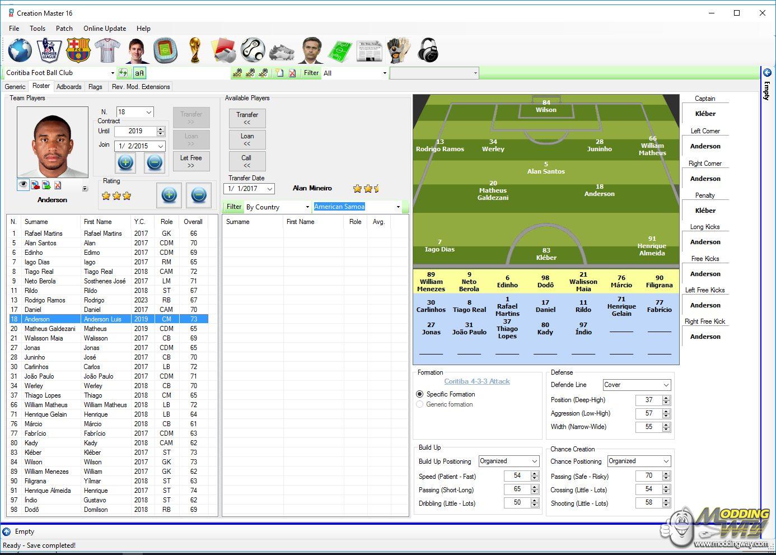
Task: Open the American Samoa country dropdown
Action: click(x=398, y=207)
